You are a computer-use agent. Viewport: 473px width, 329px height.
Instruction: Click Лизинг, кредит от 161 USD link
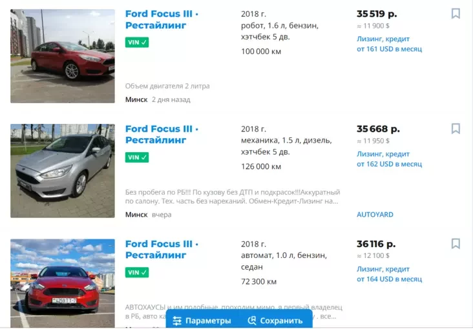coord(389,44)
